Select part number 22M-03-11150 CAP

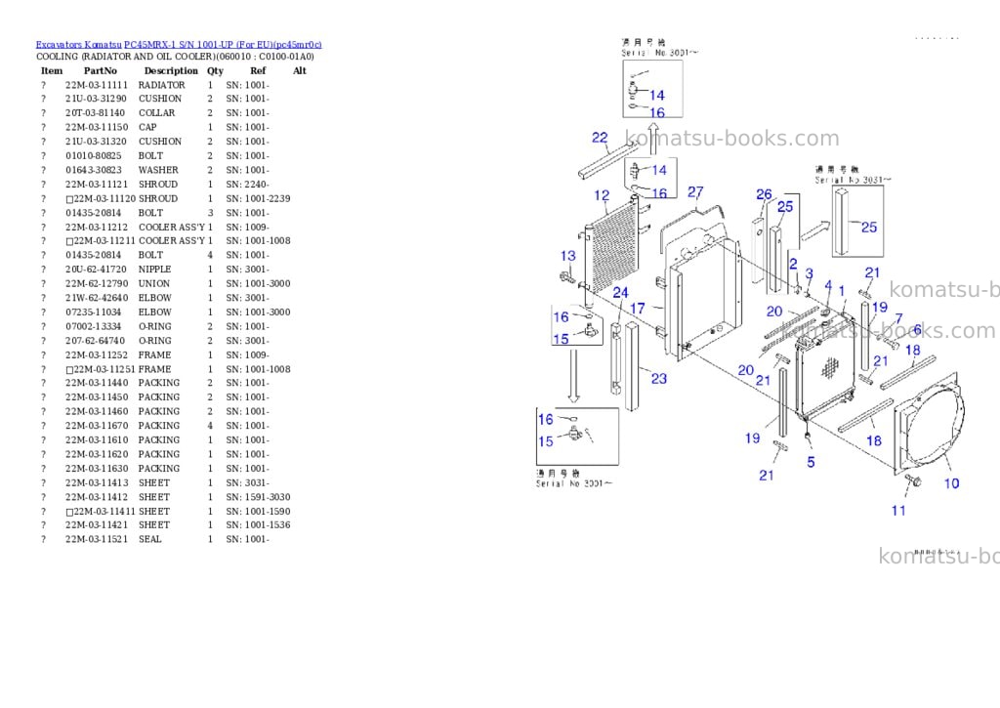pos(97,127)
